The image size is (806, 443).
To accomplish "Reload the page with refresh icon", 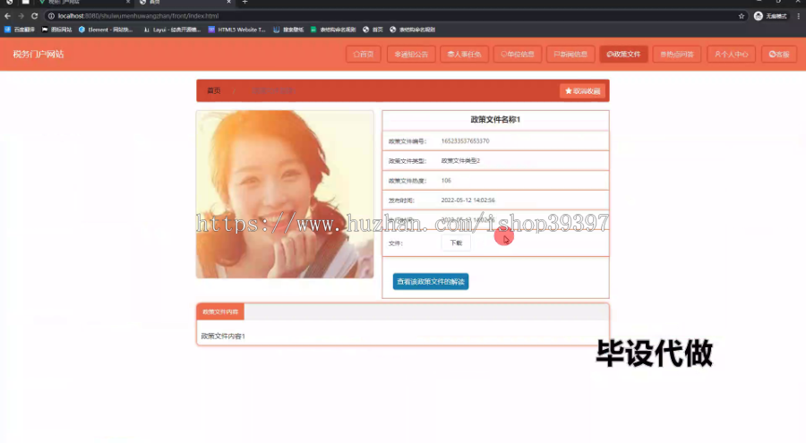I will (34, 16).
